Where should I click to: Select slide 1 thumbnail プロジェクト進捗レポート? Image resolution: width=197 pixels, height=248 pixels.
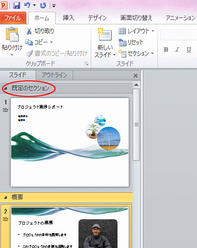[x=70, y=142]
